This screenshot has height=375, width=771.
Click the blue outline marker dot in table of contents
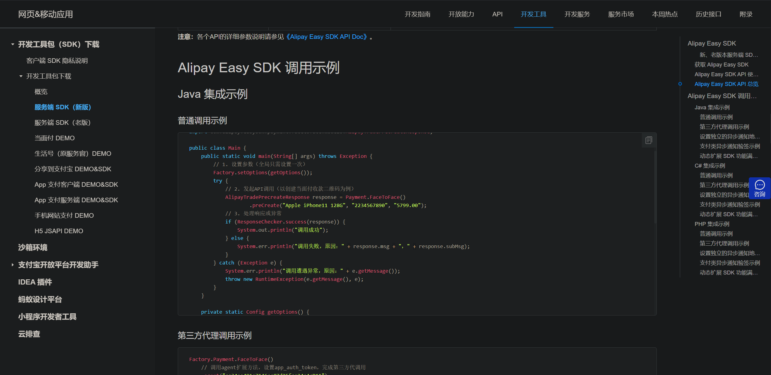(x=680, y=84)
